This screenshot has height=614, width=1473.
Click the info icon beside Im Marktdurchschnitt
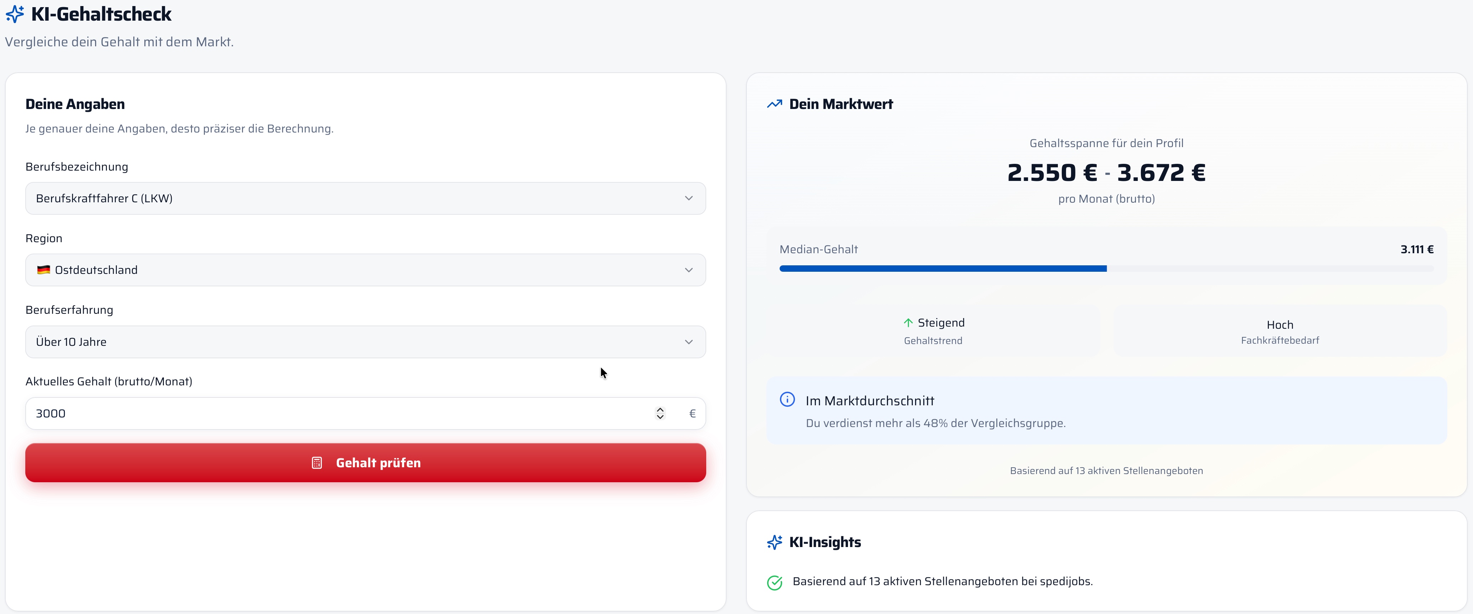[787, 400]
